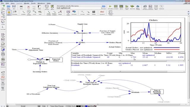Click the Residuals statistics row label
The width and height of the screenshot is (190, 107).
pos(75,65)
